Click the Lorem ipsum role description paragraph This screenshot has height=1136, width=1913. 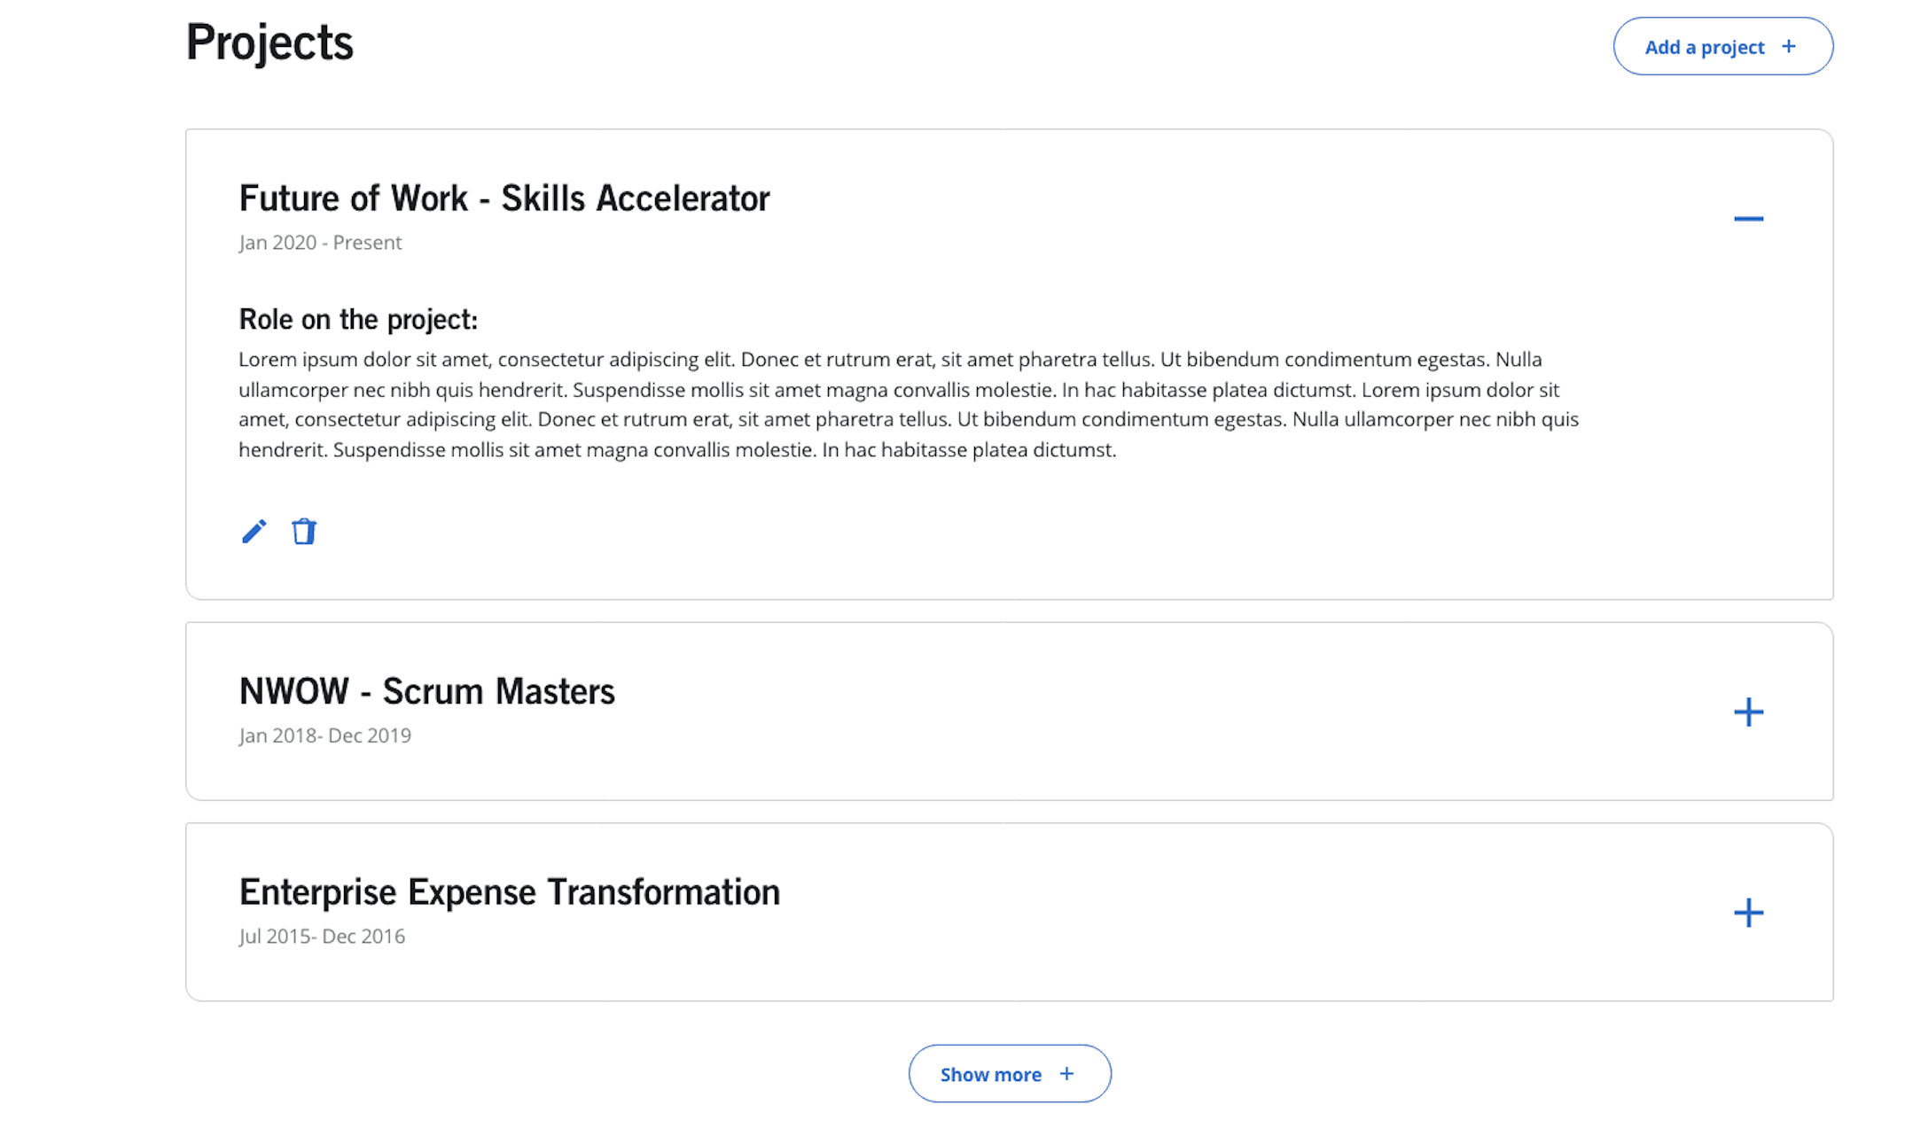coord(909,404)
